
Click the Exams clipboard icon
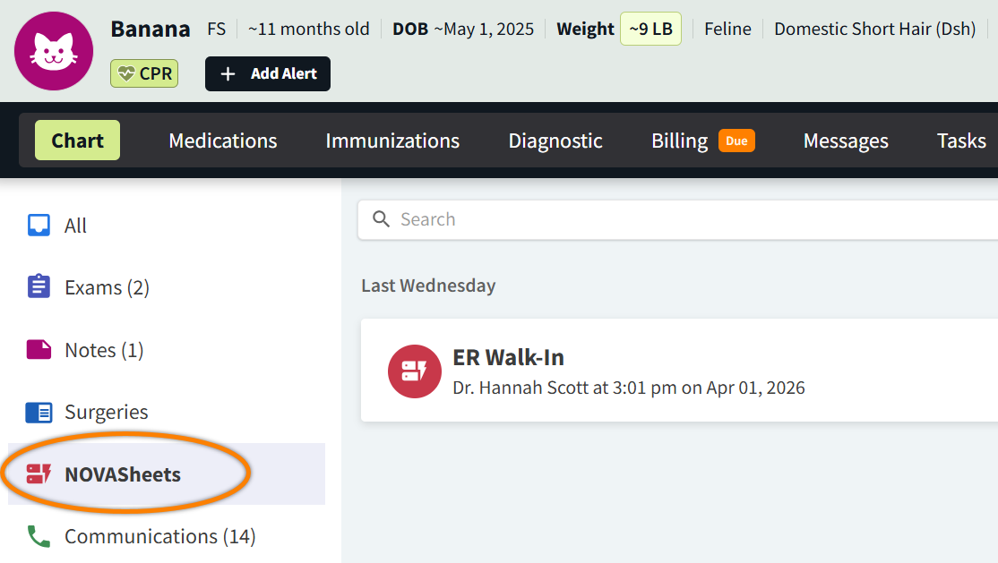[39, 287]
